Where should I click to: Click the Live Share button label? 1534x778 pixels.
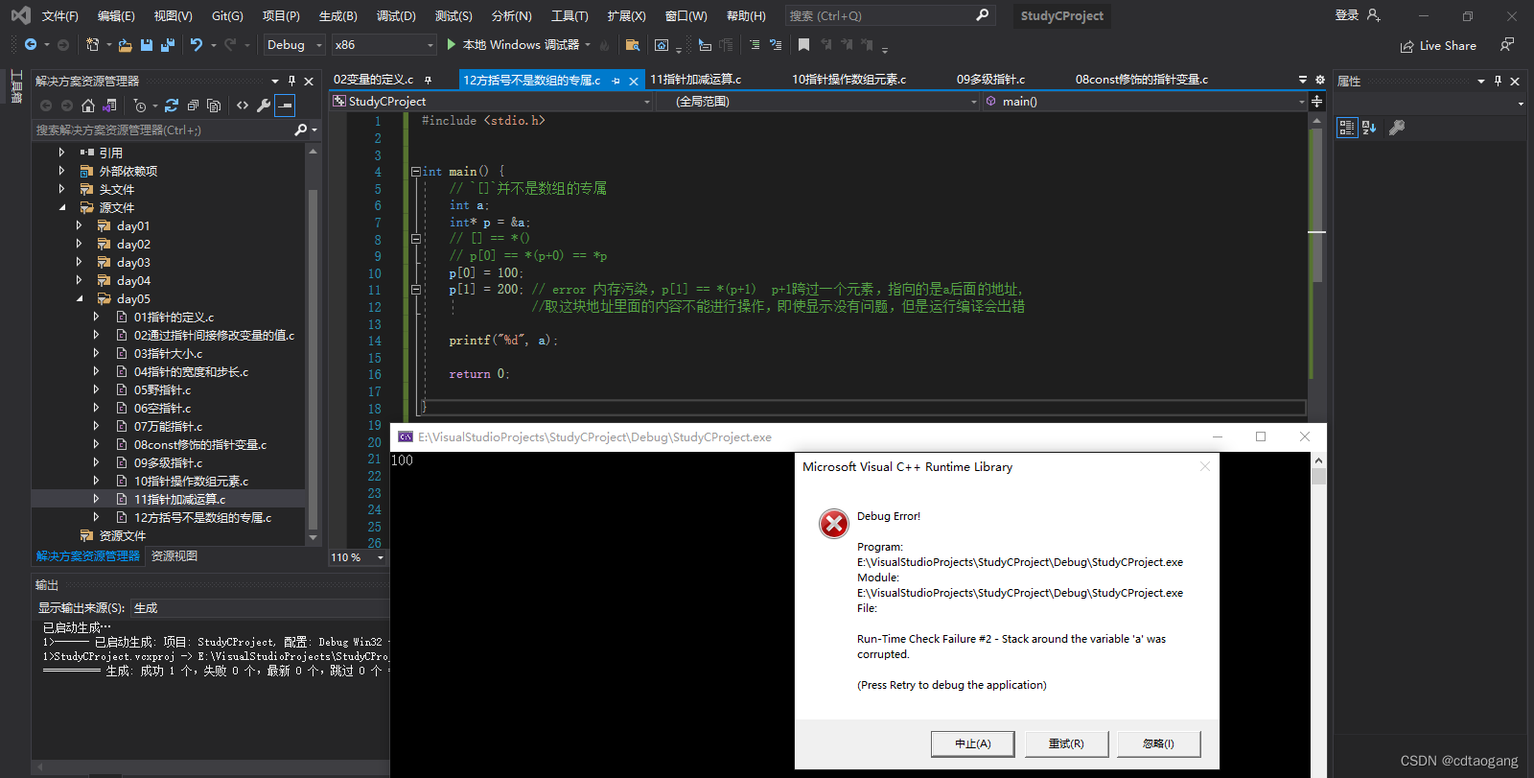tap(1448, 46)
